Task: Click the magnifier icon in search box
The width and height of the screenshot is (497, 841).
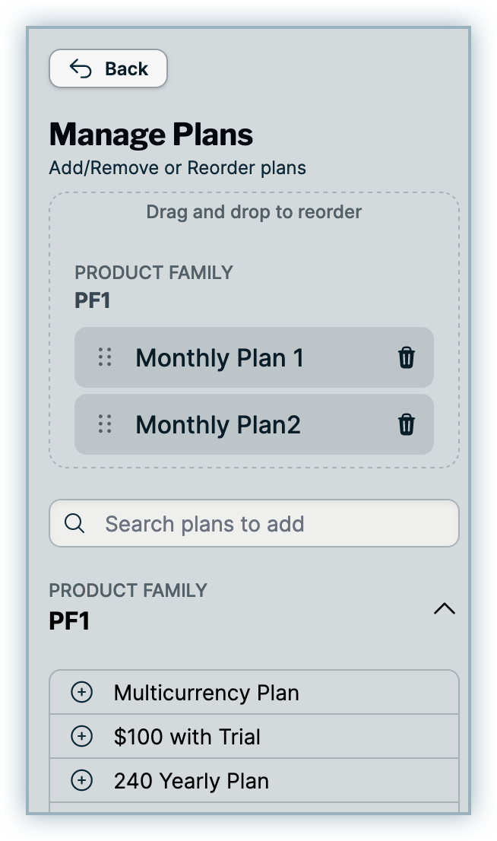Action: (x=74, y=523)
